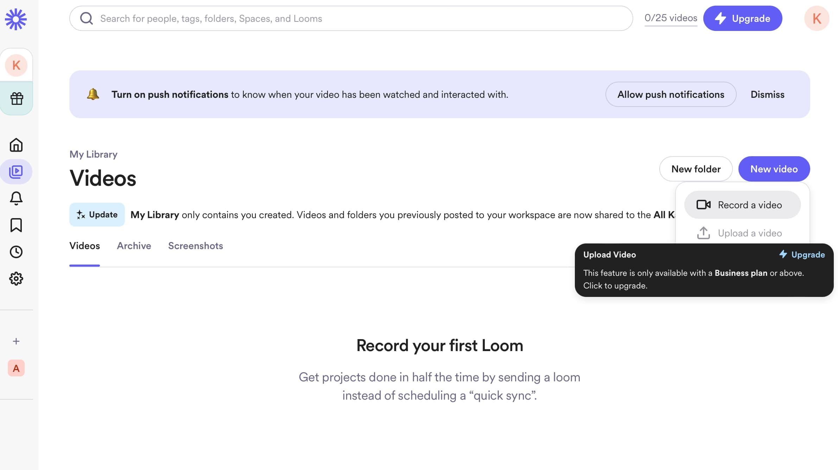838x470 pixels.
Task: Dismiss the push notifications banner
Action: 767,95
